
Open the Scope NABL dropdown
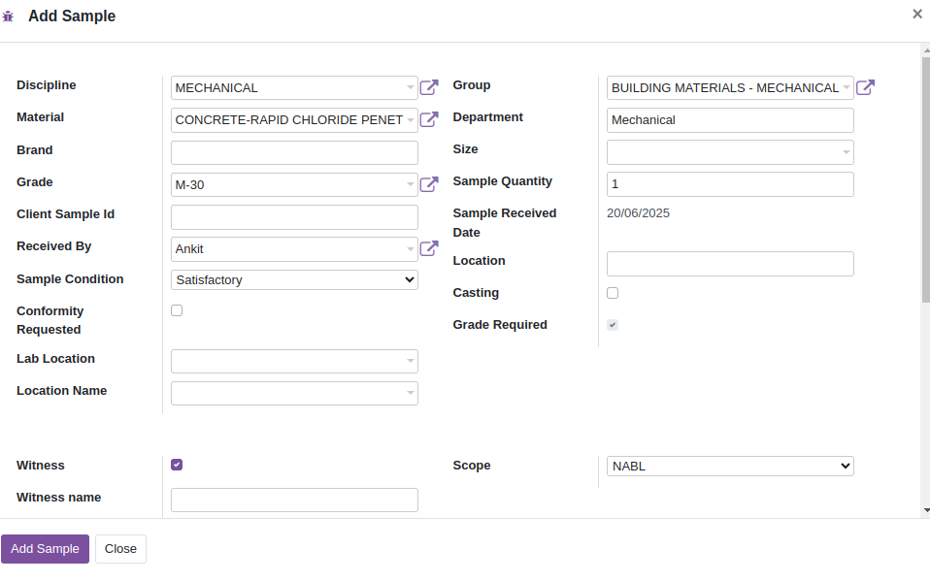730,466
